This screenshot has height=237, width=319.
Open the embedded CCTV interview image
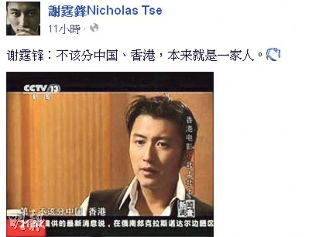click(110, 154)
